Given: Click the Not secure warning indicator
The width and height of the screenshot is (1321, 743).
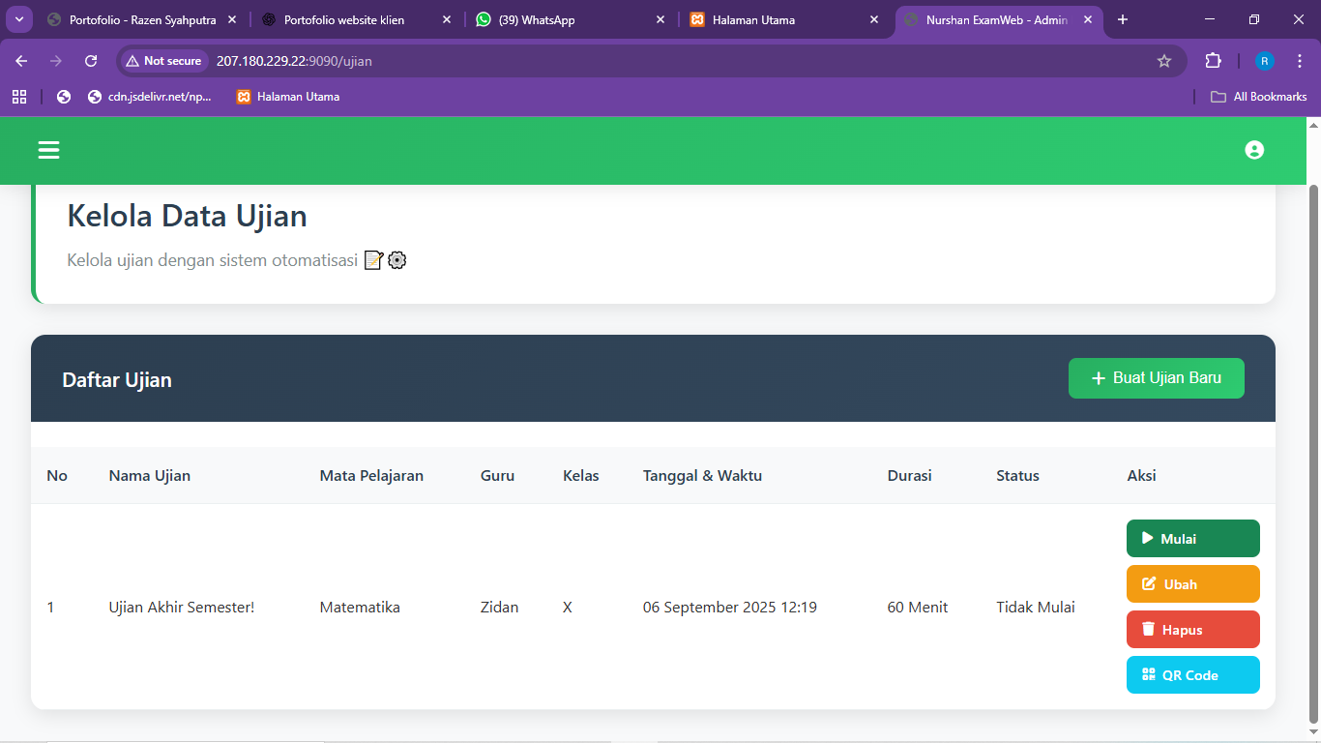Looking at the screenshot, I should point(163,60).
